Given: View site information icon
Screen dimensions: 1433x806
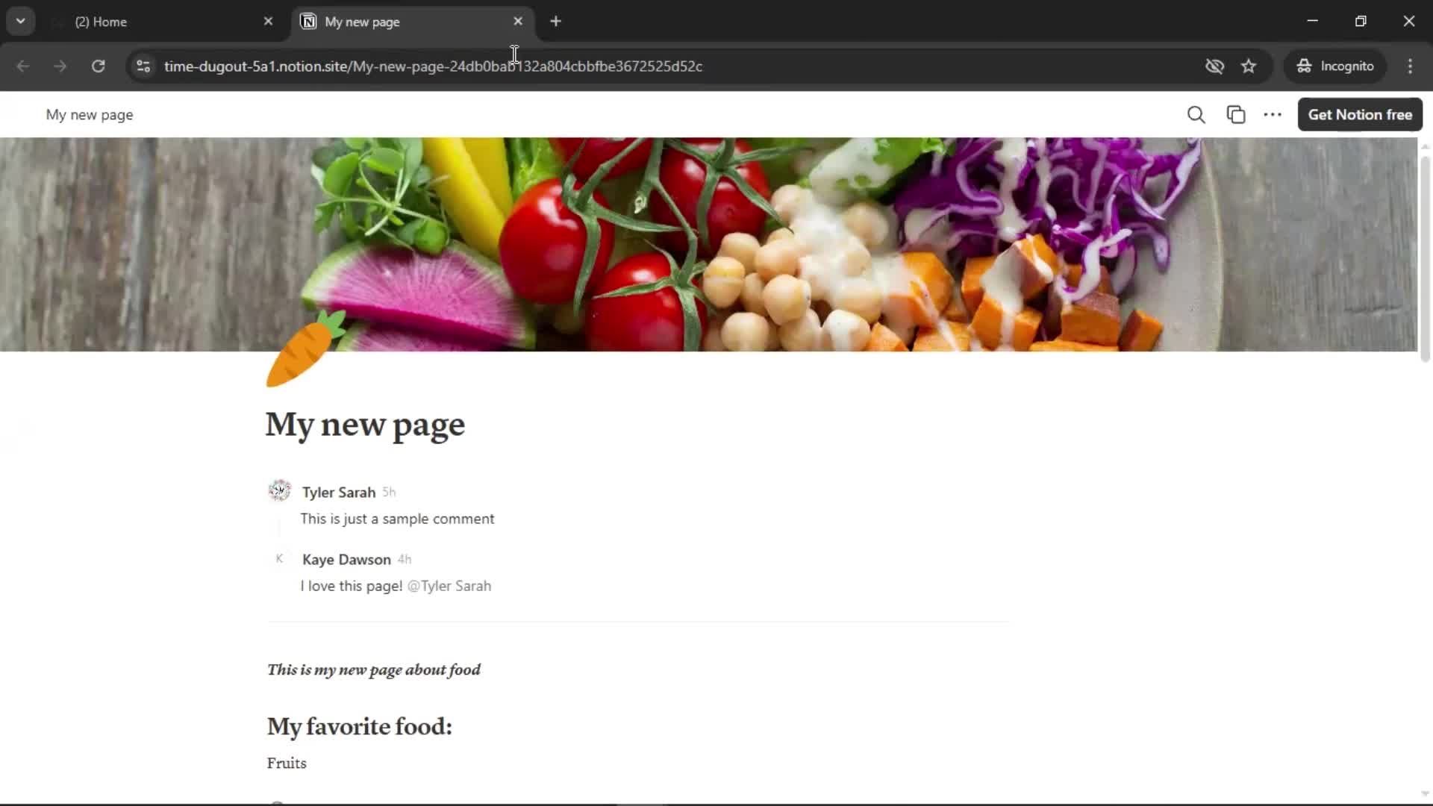Looking at the screenshot, I should (x=143, y=66).
